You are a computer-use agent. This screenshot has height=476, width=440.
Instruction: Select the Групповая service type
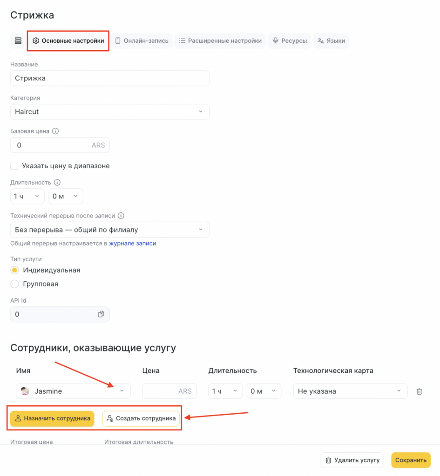(14, 284)
